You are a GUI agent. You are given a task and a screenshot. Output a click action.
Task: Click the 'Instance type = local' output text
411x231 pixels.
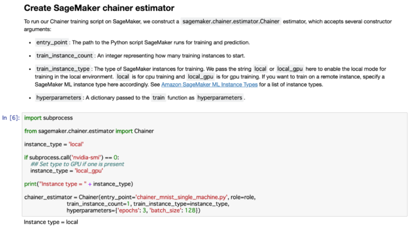51,222
